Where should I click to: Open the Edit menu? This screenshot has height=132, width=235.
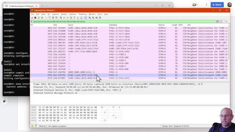[37, 14]
